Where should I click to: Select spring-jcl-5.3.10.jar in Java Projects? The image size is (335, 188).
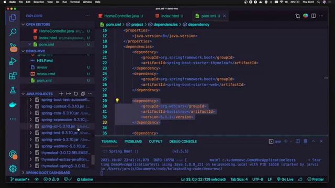coord(58,126)
